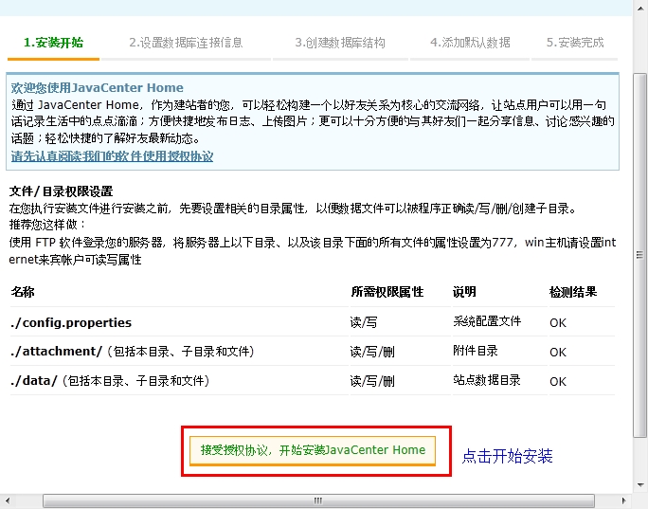The height and width of the screenshot is (509, 648).
Task: Click the 欢迎您使用JavaCenter Home heading
Action: click(98, 87)
